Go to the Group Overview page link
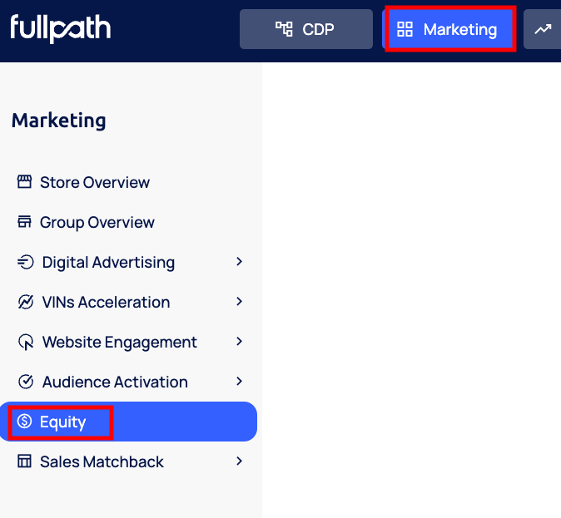The width and height of the screenshot is (561, 518). 97,222
